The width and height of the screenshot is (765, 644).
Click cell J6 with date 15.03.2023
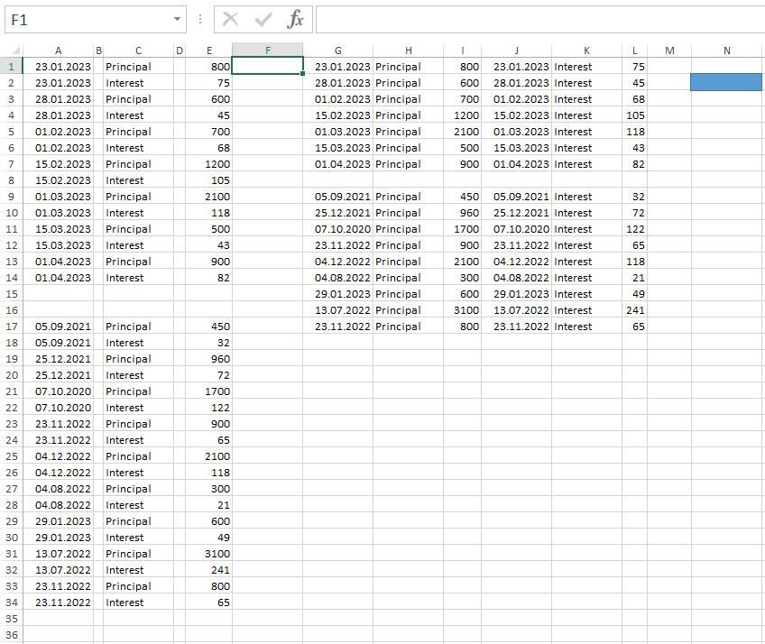pos(517,147)
